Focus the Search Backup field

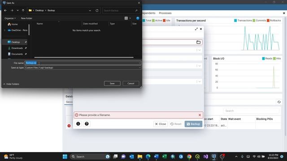click(x=121, y=11)
